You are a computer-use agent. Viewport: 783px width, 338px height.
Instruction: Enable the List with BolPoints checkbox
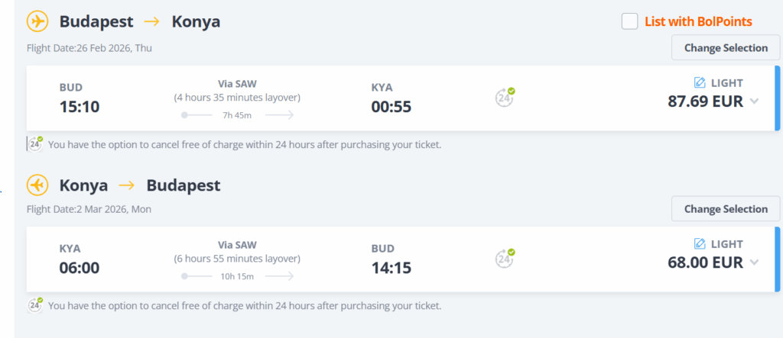[629, 21]
